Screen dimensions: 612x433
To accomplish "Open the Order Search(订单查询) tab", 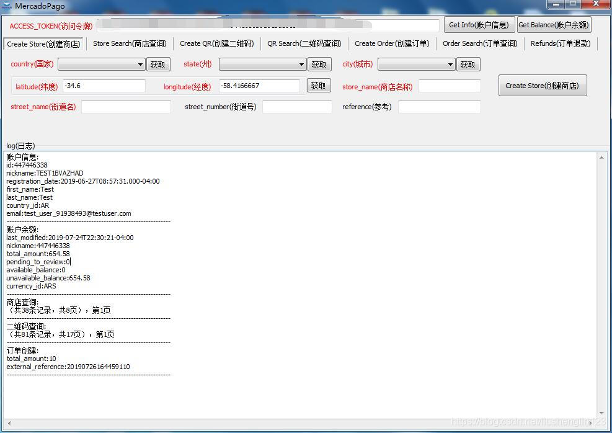I will [x=480, y=43].
